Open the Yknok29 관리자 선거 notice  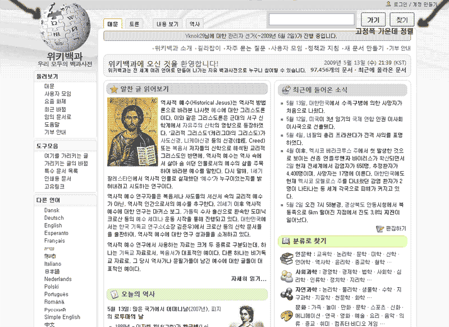click(x=261, y=36)
